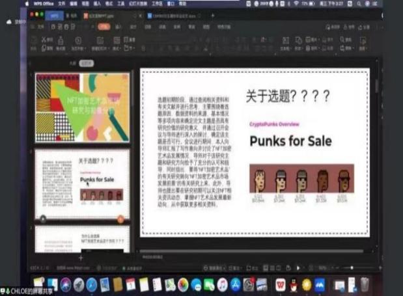Select the third slide thumbnail

click(x=83, y=239)
